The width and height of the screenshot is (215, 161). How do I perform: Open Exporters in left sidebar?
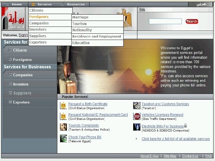[x=30, y=102]
